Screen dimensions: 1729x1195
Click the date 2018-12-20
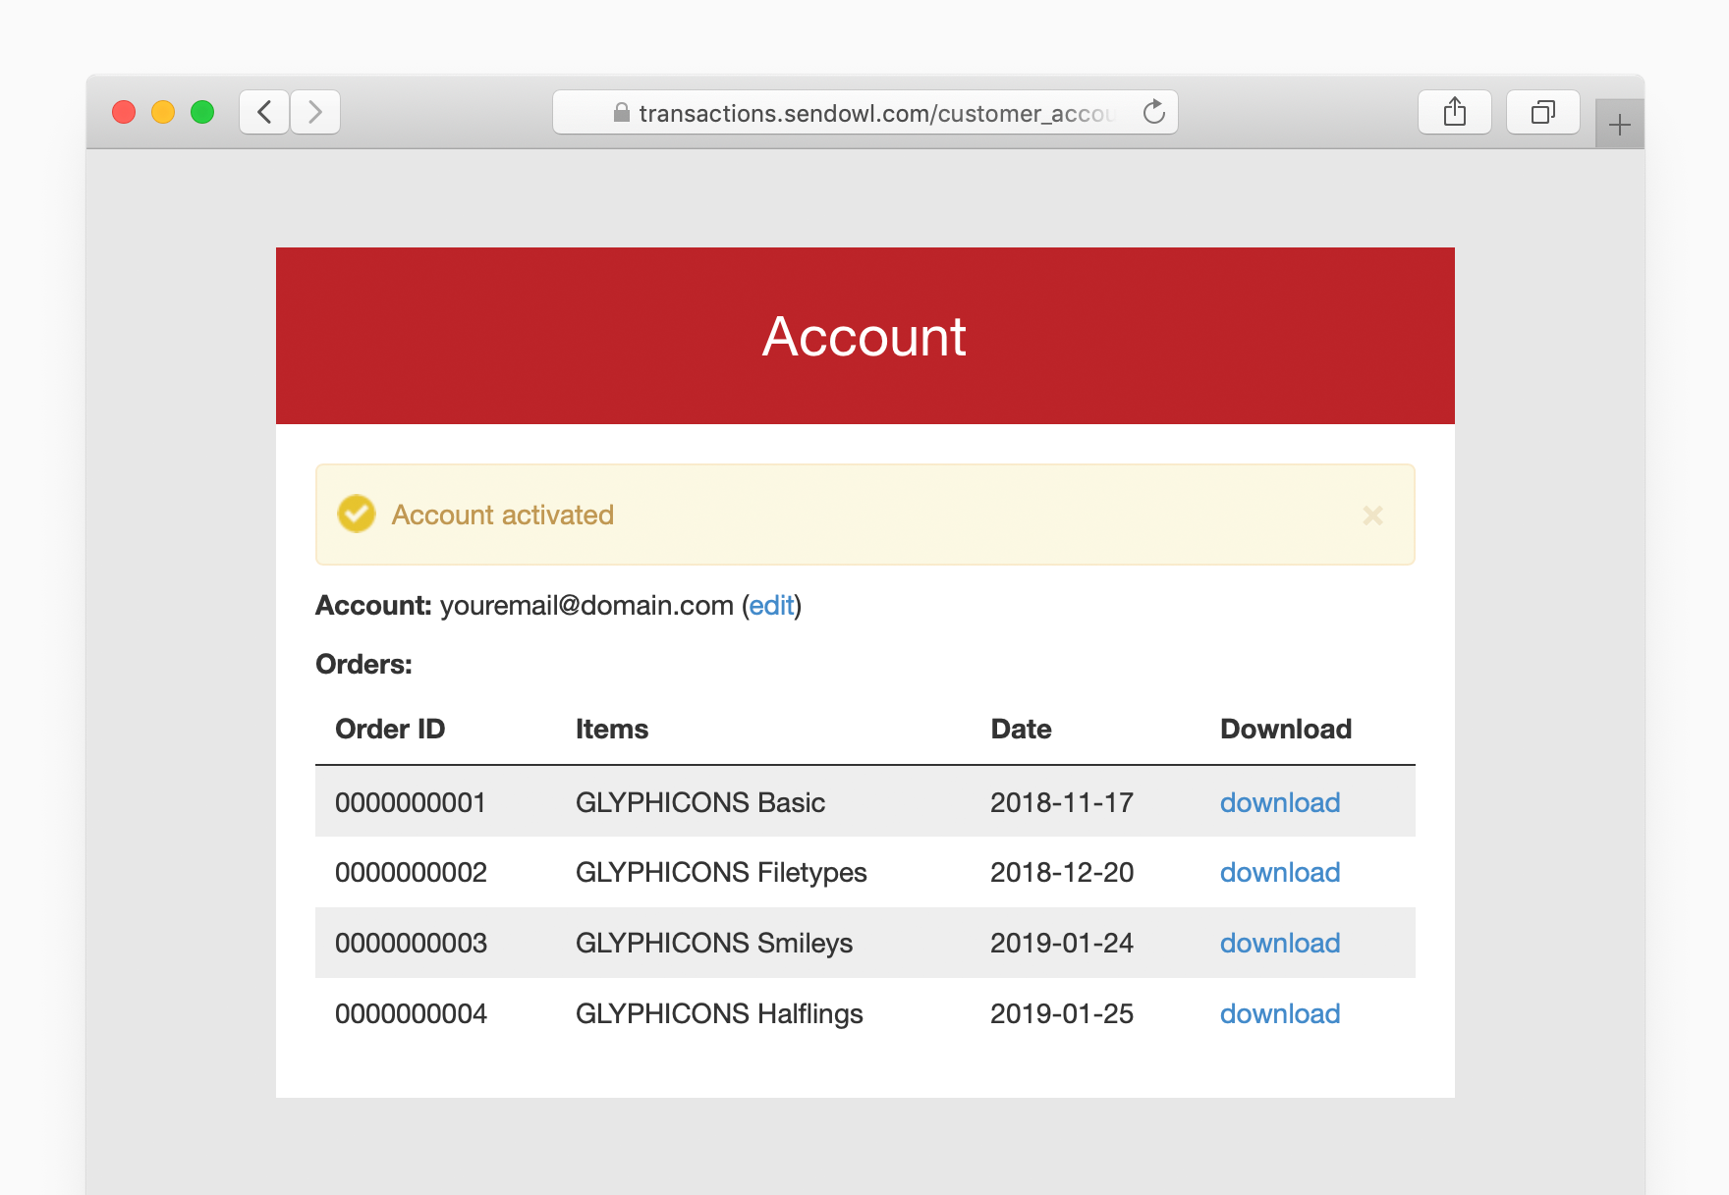[1062, 872]
